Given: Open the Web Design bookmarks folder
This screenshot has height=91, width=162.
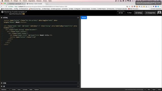Looking at the screenshot, I should click(46, 9).
